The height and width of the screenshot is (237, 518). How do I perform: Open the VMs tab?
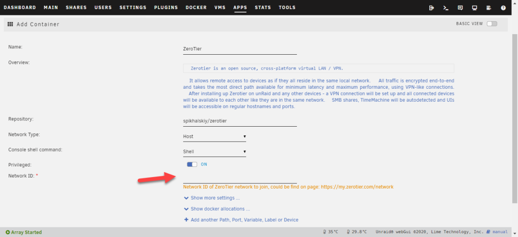(x=220, y=8)
